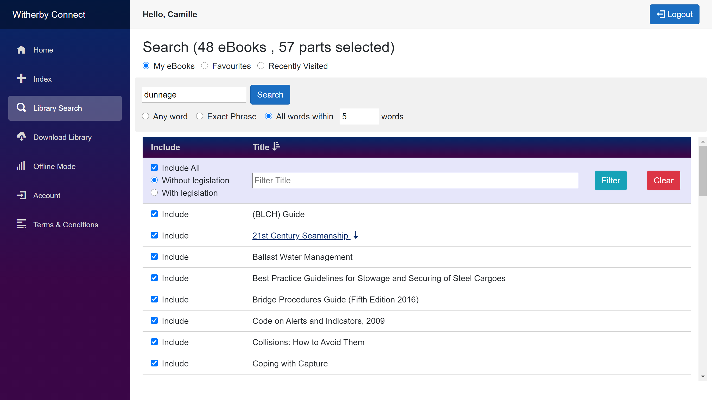712x400 pixels.
Task: Switch to the Favourites view
Action: pos(205,66)
